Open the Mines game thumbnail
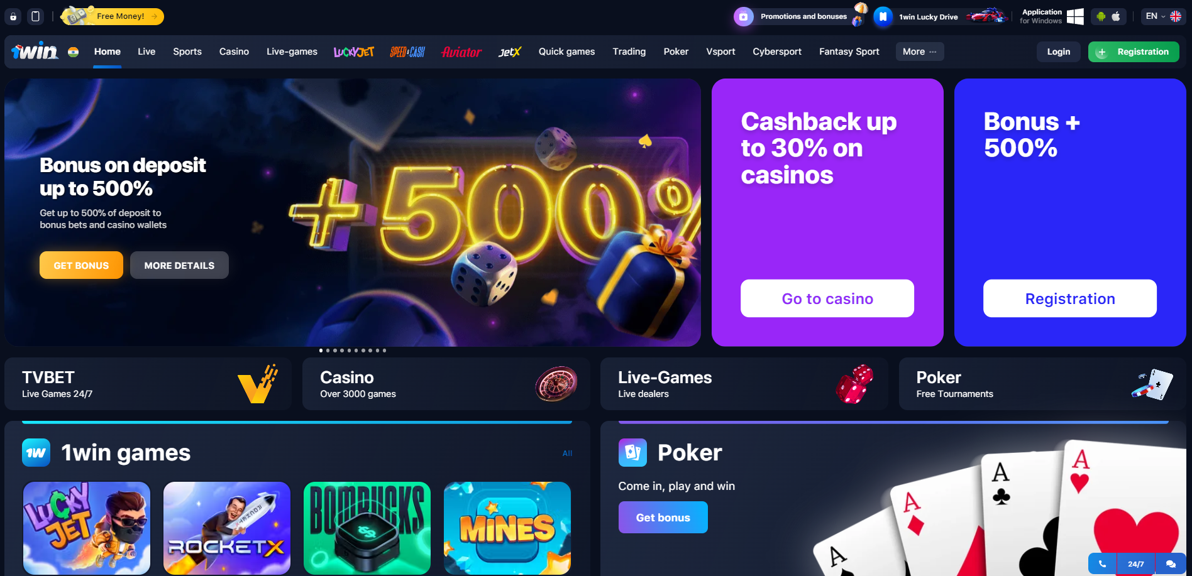1192x576 pixels. point(507,528)
